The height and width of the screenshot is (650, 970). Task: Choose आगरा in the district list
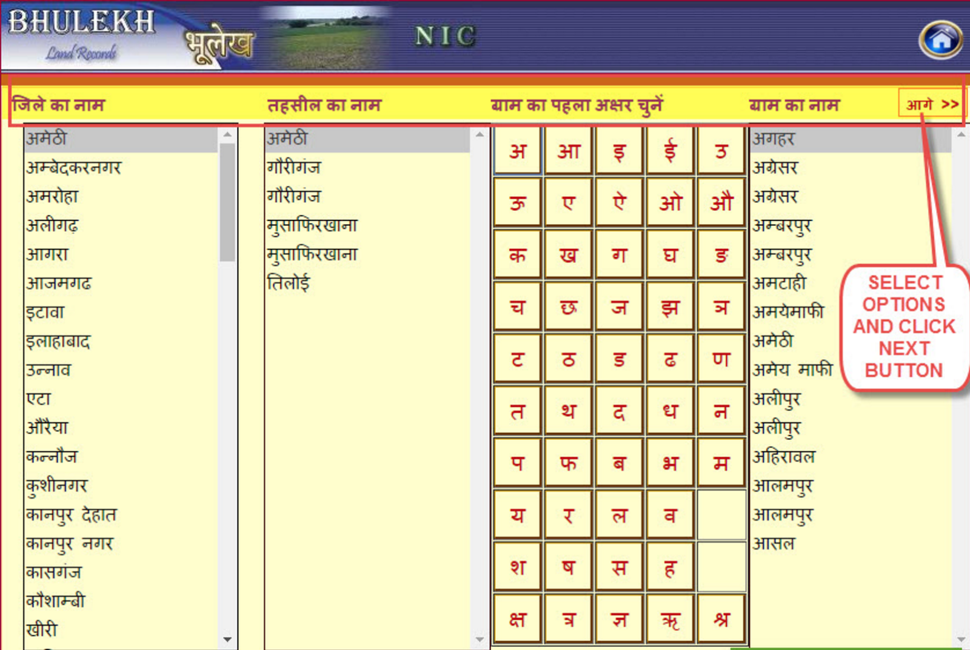pos(121,254)
